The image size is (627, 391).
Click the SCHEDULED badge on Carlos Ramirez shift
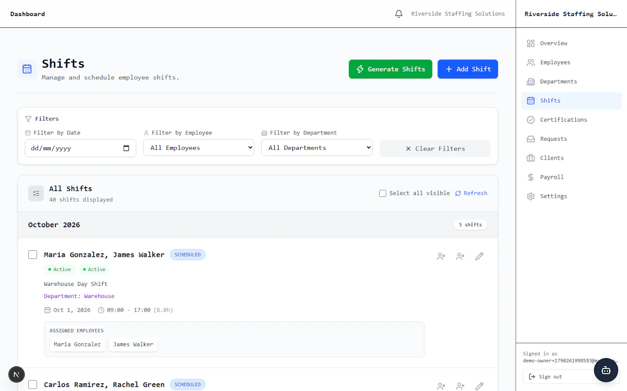187,384
